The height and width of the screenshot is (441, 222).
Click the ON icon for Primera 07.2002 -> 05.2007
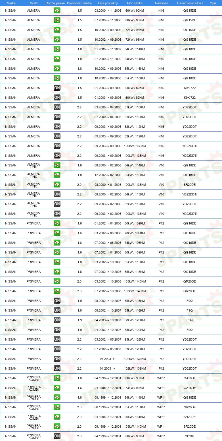[x=57, y=349]
